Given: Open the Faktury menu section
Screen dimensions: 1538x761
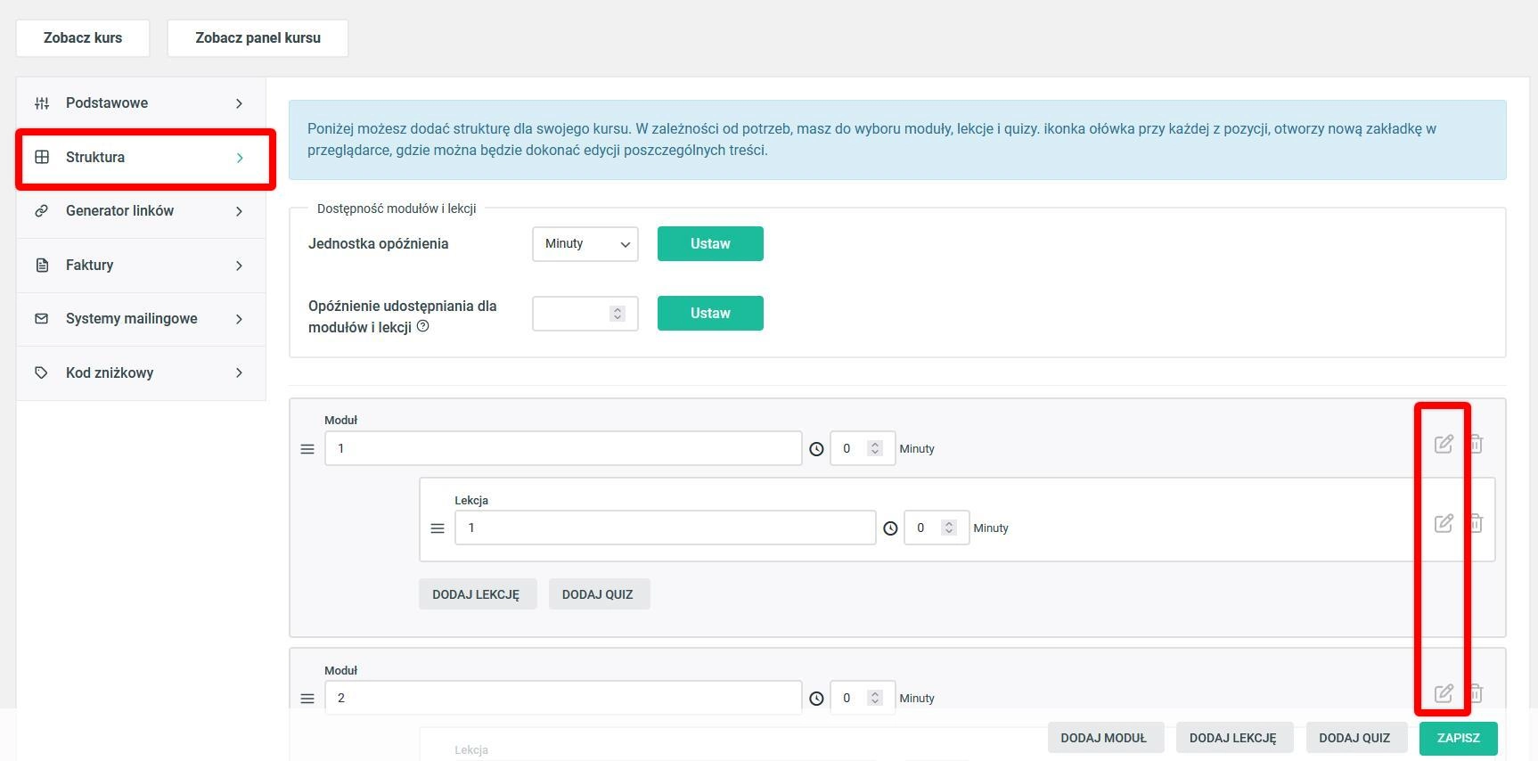Looking at the screenshot, I should (x=141, y=266).
